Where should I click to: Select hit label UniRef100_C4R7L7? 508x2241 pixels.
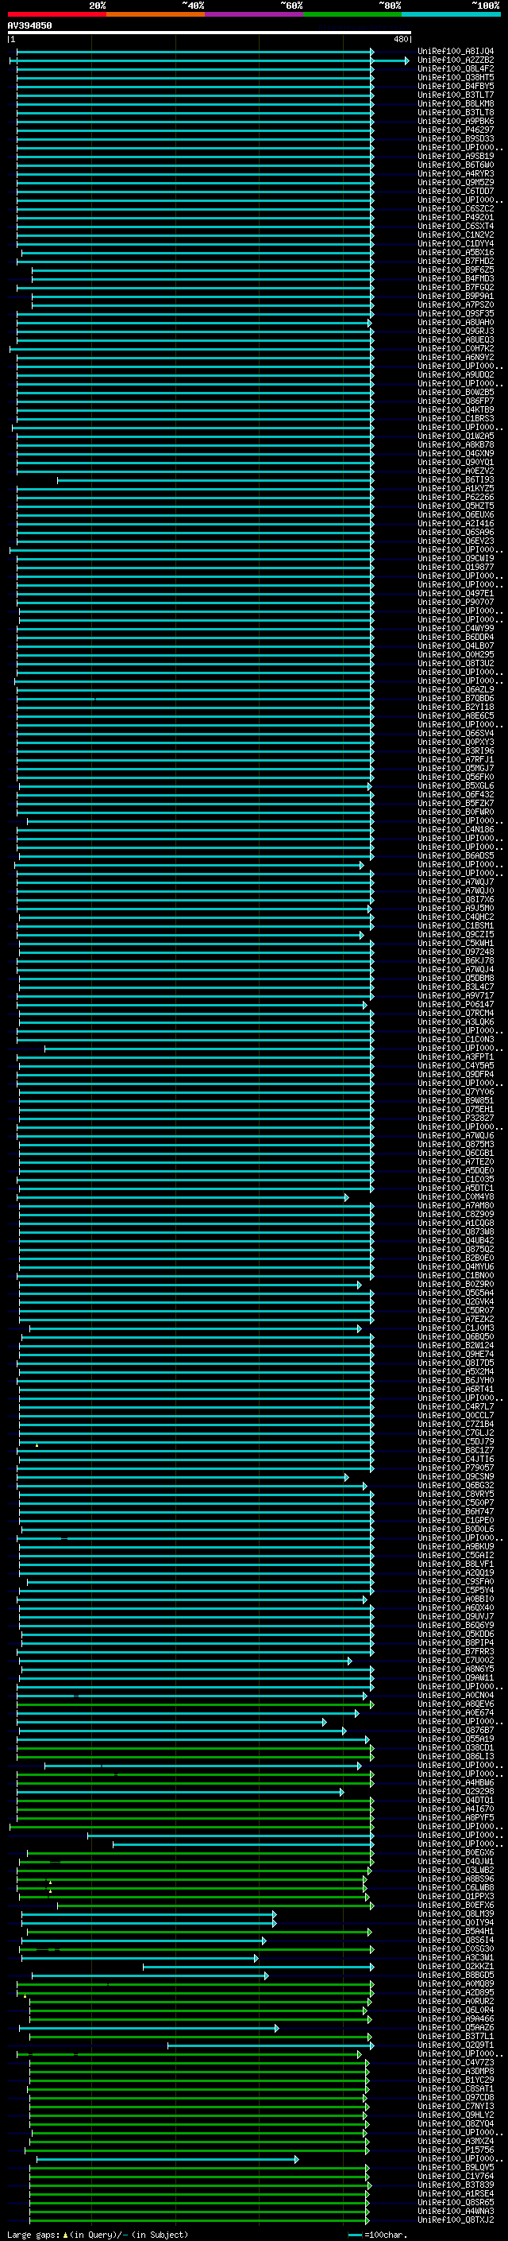pos(456,1407)
